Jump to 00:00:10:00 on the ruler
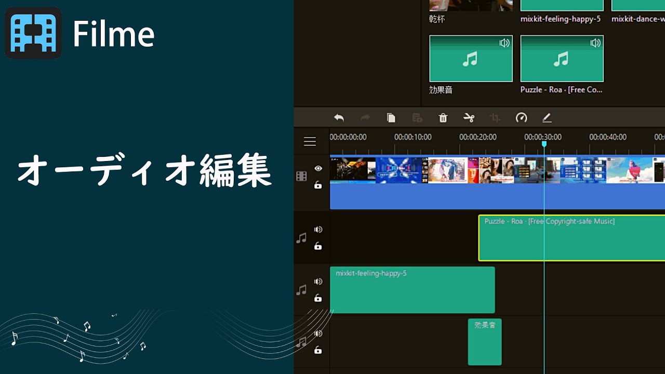Screen dimensions: 665x374 tap(413, 137)
